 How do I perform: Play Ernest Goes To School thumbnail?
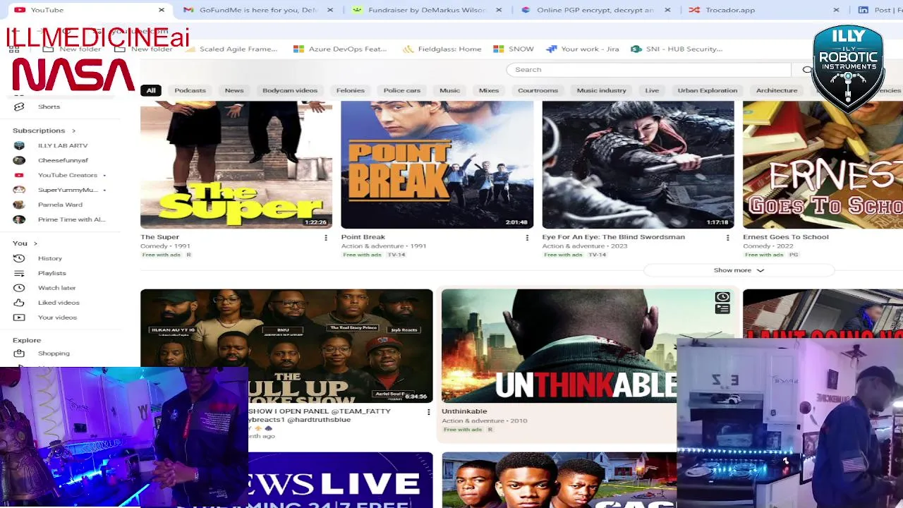tap(823, 164)
